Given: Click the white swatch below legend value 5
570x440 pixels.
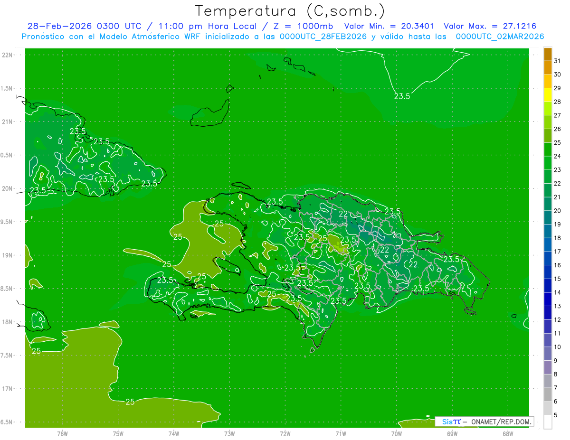Looking at the screenshot, I should [548, 422].
